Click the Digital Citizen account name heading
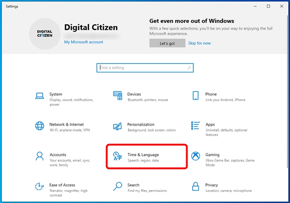The image size is (290, 203). click(91, 28)
